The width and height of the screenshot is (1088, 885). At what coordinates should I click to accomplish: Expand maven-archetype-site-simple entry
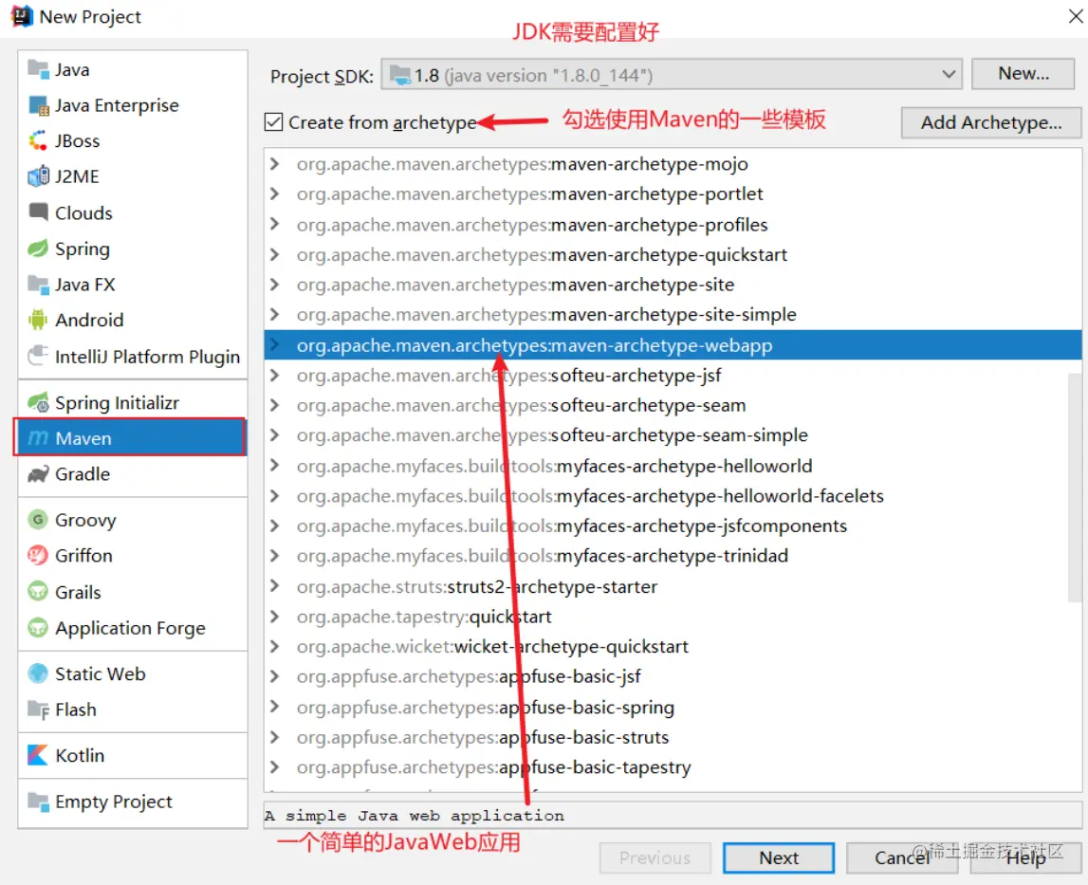275,314
